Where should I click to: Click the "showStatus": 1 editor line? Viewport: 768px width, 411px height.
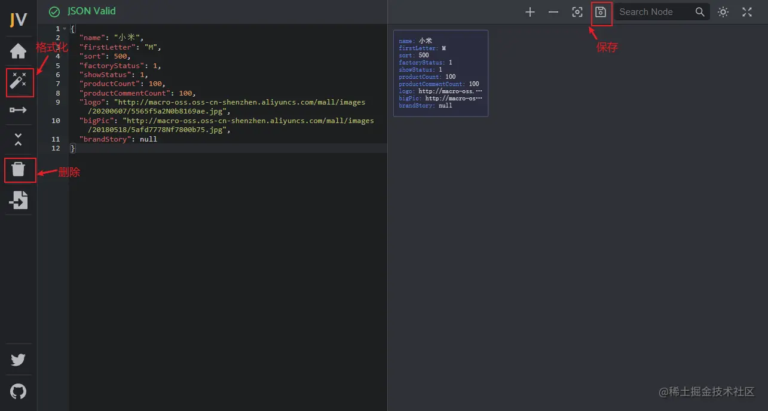point(114,75)
